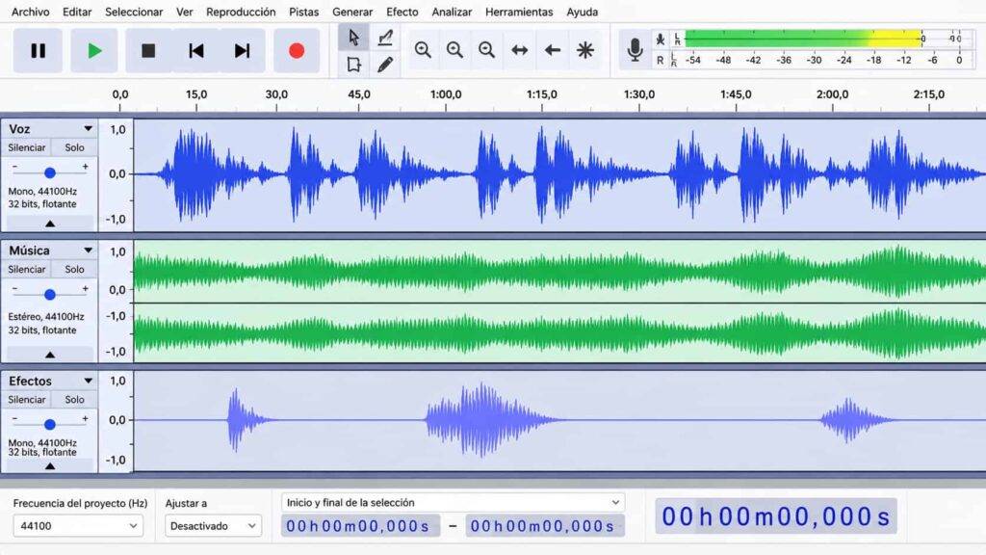Collapse the Efectos track with the triangle
This screenshot has width=986, height=555.
pos(50,466)
